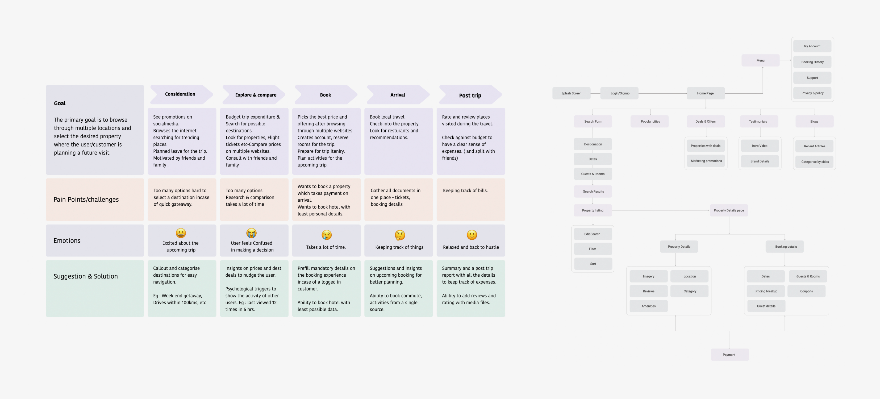Click the Search Form node
Image resolution: width=880 pixels, height=399 pixels.
pyautogui.click(x=593, y=122)
